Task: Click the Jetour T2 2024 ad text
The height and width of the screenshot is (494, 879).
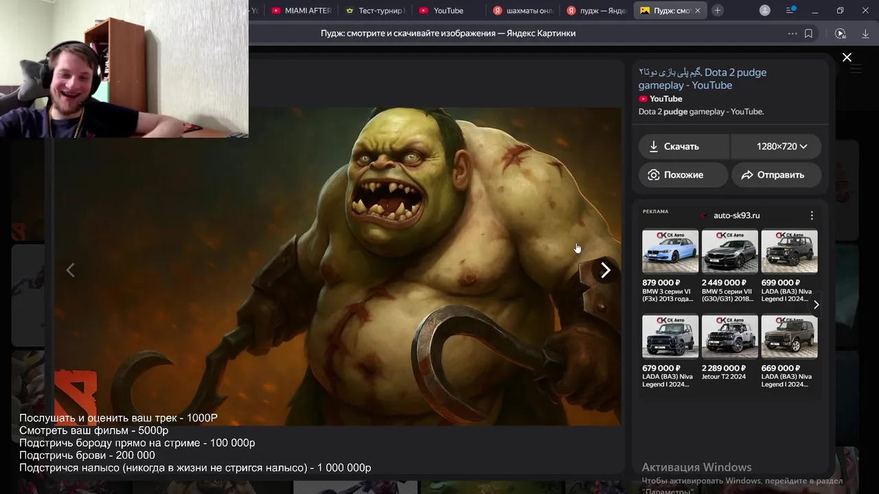Action: [724, 377]
